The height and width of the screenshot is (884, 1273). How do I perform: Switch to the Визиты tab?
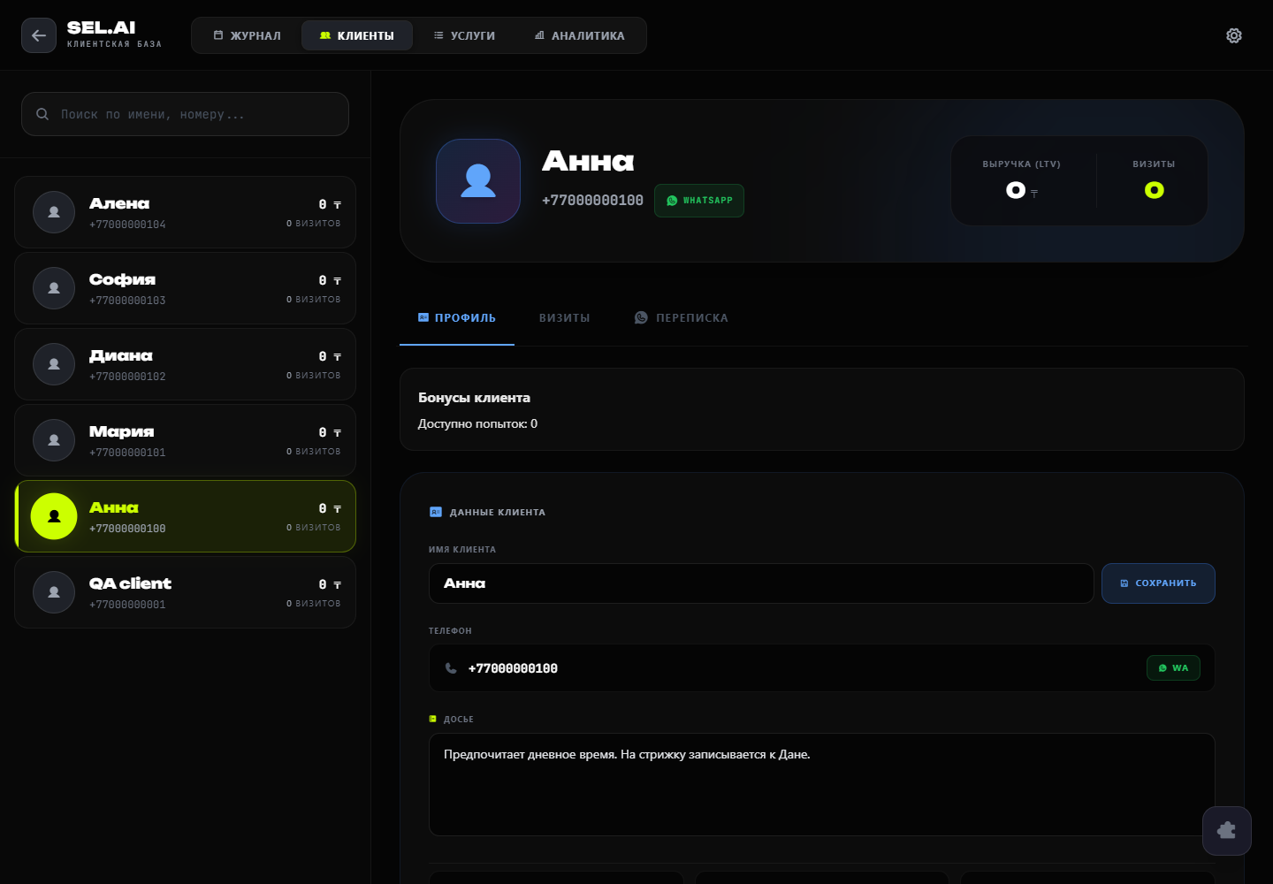pos(564,318)
